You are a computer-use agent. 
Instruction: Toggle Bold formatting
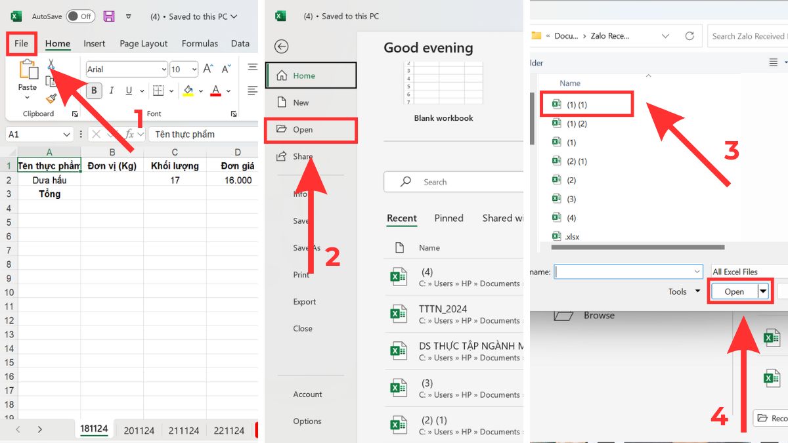pos(94,91)
